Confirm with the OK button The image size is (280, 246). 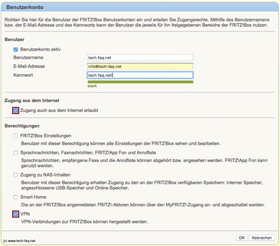pyautogui.click(x=242, y=238)
